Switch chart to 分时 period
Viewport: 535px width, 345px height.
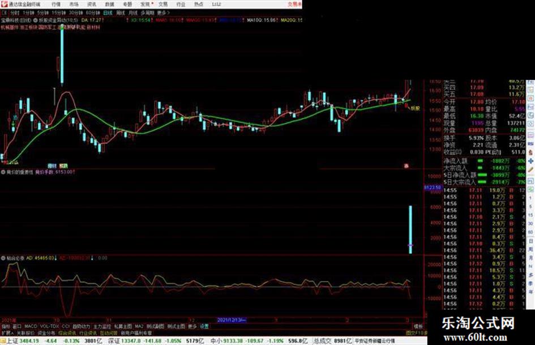coord(14,12)
